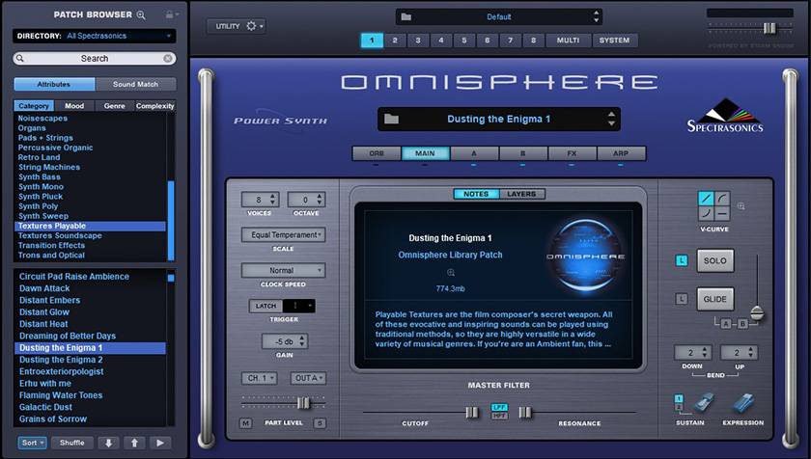Image resolution: width=811 pixels, height=459 pixels.
Task: Clear the search field with X
Action: pyautogui.click(x=168, y=59)
